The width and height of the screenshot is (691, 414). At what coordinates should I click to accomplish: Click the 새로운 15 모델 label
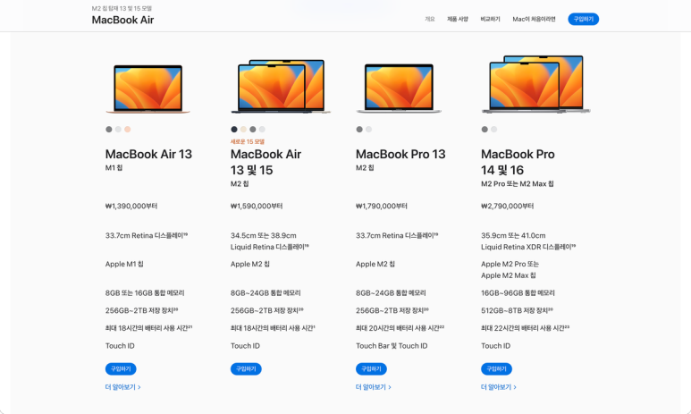248,141
